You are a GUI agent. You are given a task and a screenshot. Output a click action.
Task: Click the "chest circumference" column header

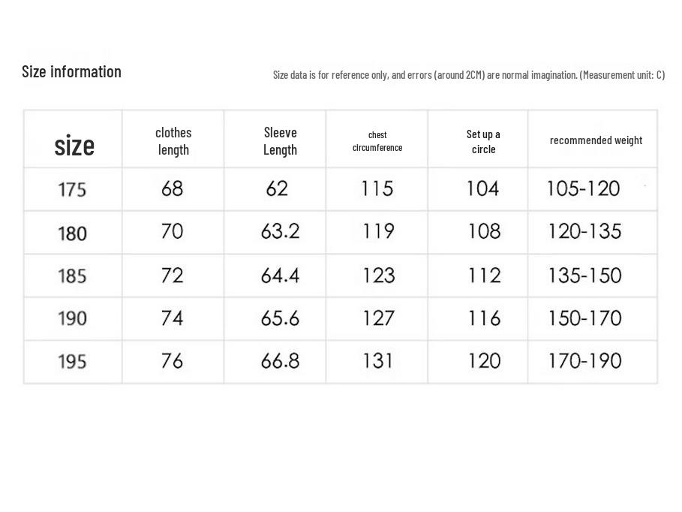coord(377,141)
